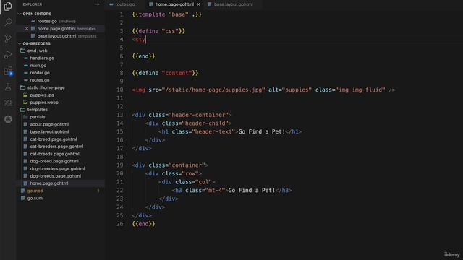This screenshot has height=260, width=463.
Task: Open routes.go in cmd/web folder
Action: 40,80
